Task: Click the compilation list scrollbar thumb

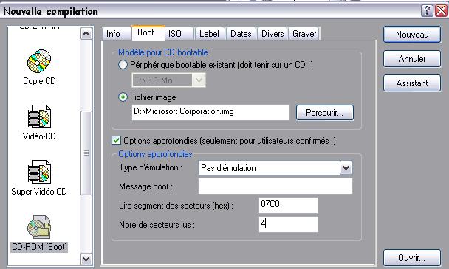Action: (86, 153)
